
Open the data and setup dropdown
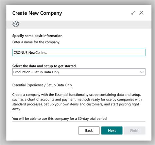tap(79, 72)
